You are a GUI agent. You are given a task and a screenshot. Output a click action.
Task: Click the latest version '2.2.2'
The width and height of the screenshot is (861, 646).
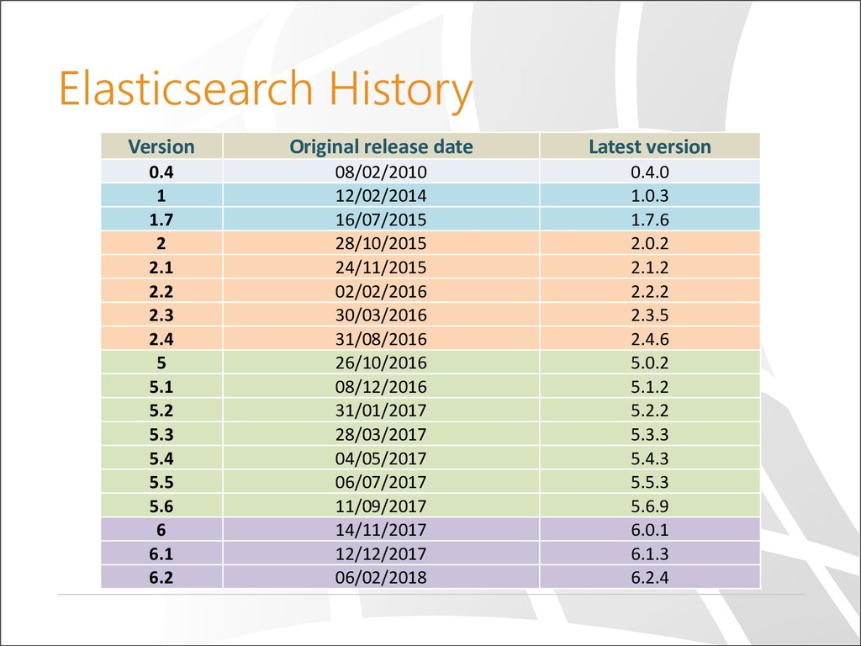[x=650, y=291]
